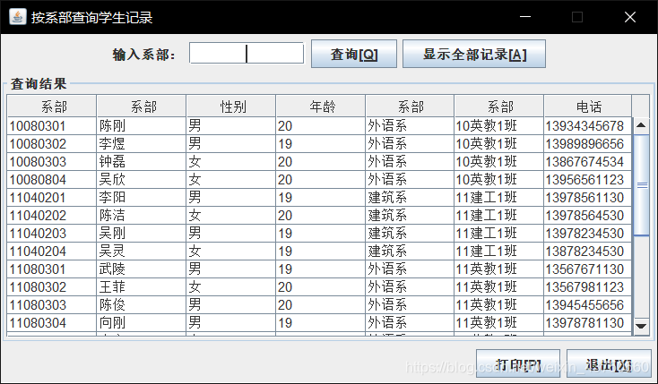Select student ID cell 11080301

(x=52, y=269)
